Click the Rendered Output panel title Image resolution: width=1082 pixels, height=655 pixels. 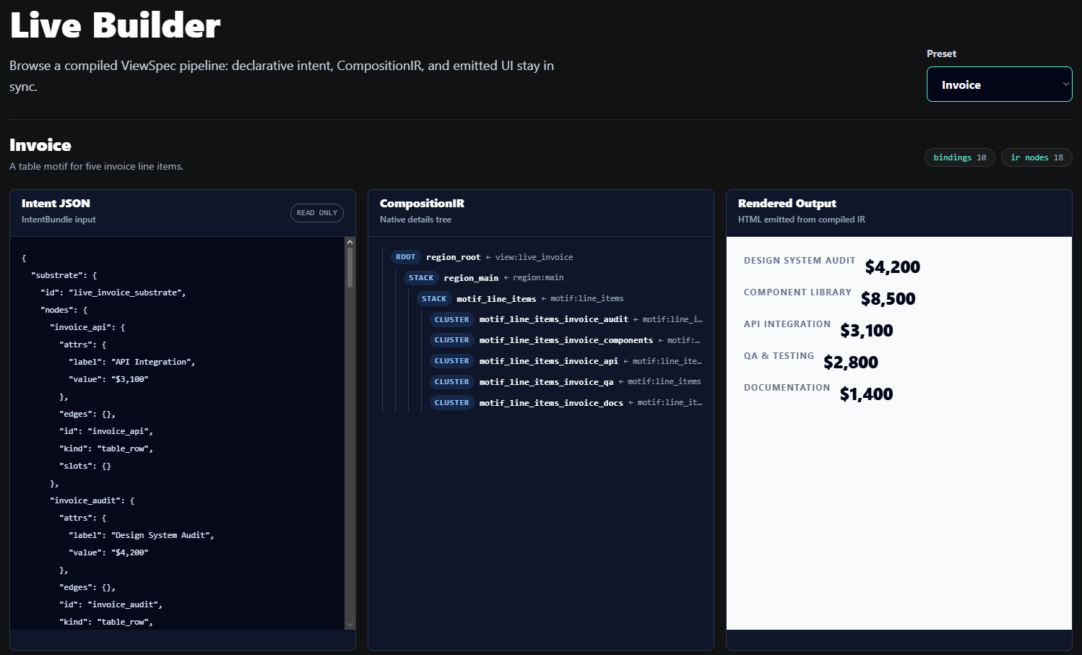[787, 204]
